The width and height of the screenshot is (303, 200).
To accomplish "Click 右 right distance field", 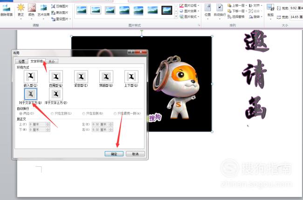I will (103, 129).
